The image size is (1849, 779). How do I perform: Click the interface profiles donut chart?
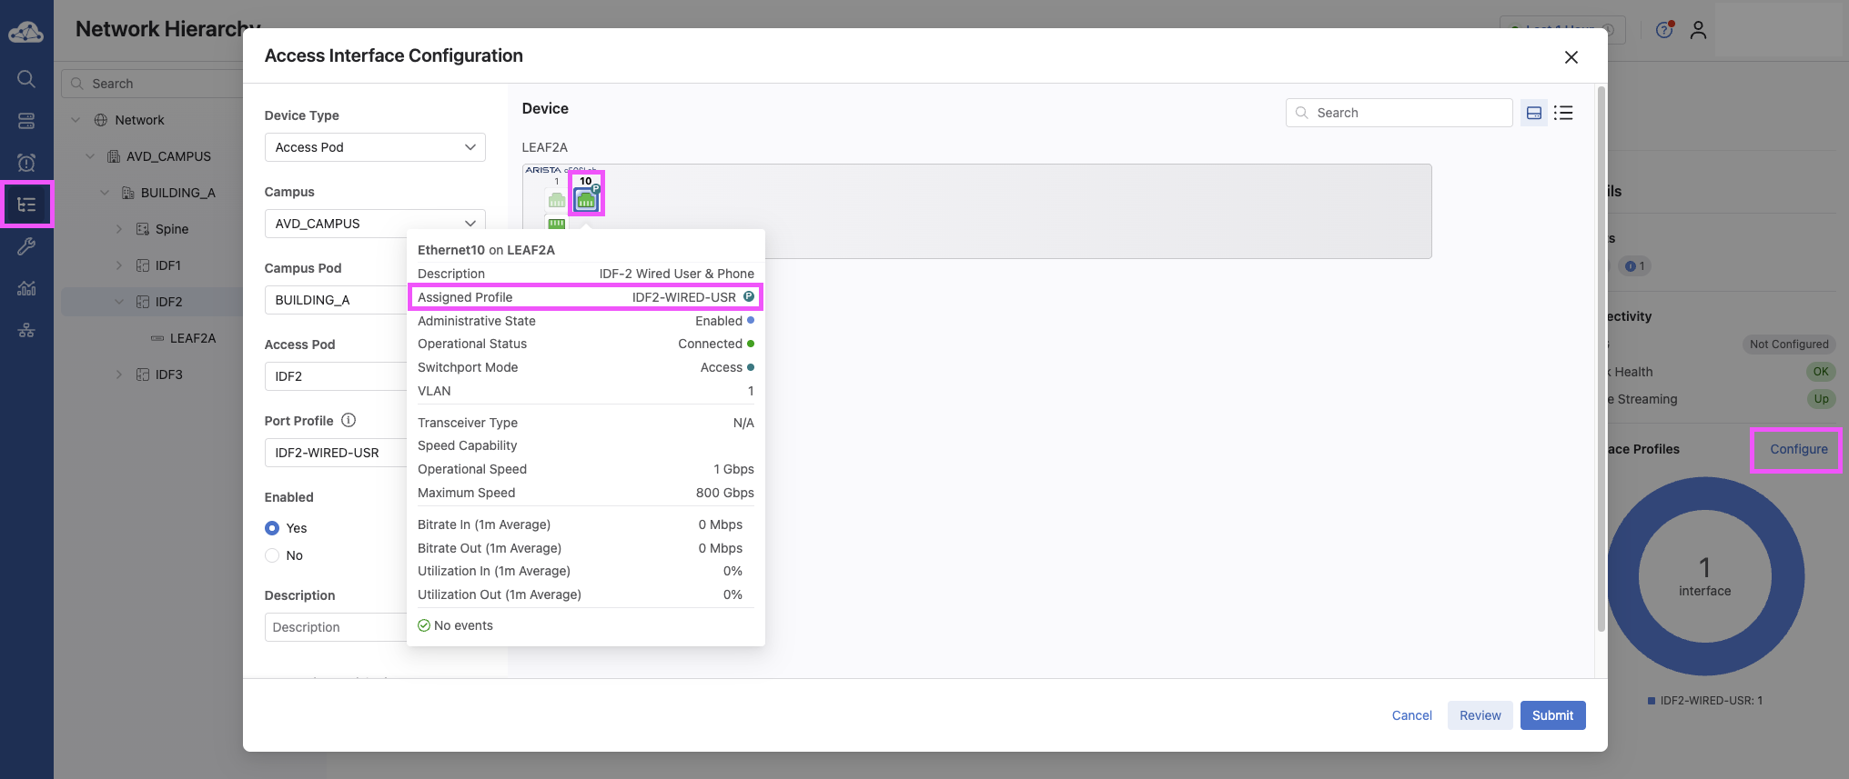(1705, 576)
